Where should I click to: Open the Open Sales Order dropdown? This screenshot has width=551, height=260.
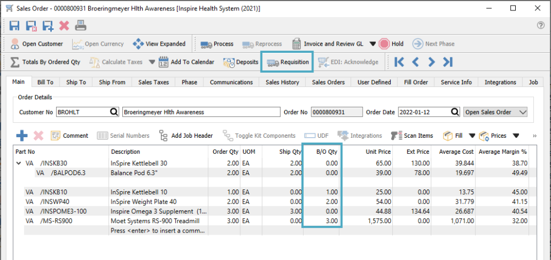pyautogui.click(x=495, y=112)
